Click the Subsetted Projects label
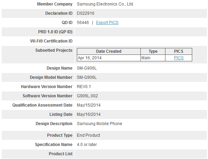Viewport: 208px width, 159px height. (x=54, y=50)
